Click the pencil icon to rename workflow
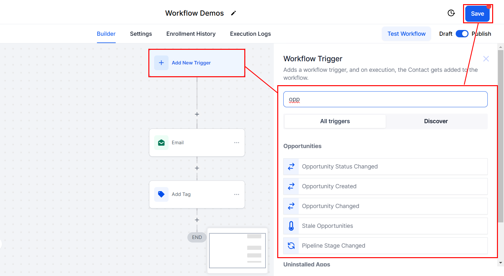 click(233, 13)
